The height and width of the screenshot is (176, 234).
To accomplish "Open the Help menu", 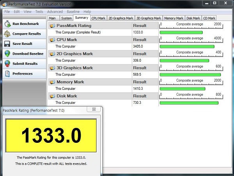I will coord(87,12).
